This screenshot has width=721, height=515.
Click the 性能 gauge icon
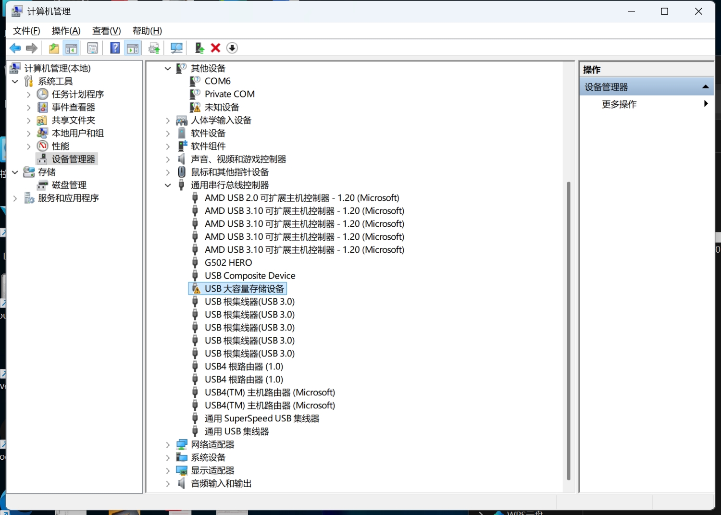click(43, 146)
